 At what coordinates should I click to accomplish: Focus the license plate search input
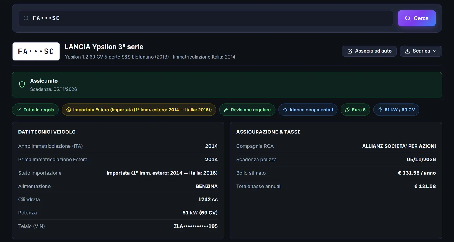click(x=206, y=18)
